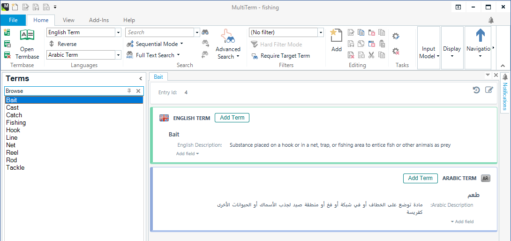Collapse the Terms pane with left chevron

[141, 79]
